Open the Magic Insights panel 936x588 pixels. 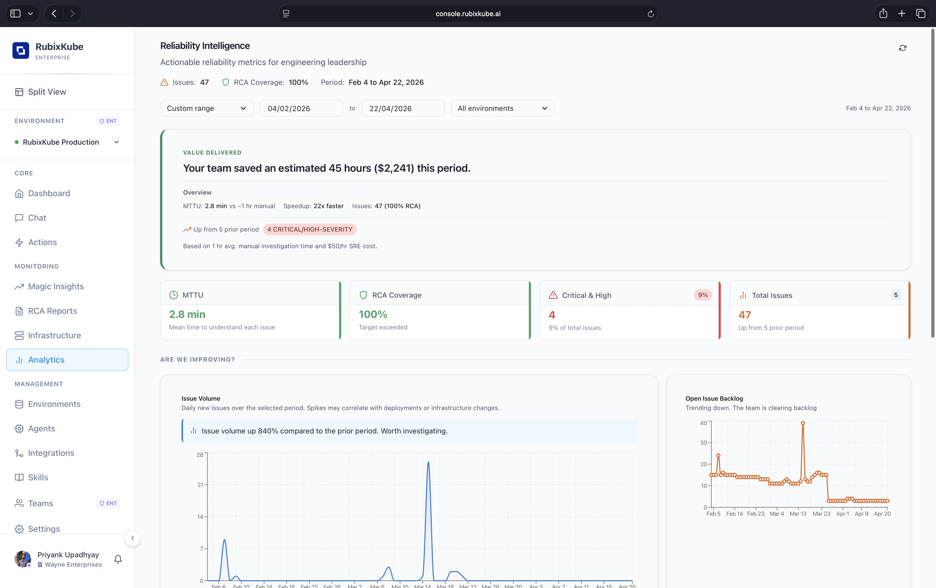click(56, 286)
